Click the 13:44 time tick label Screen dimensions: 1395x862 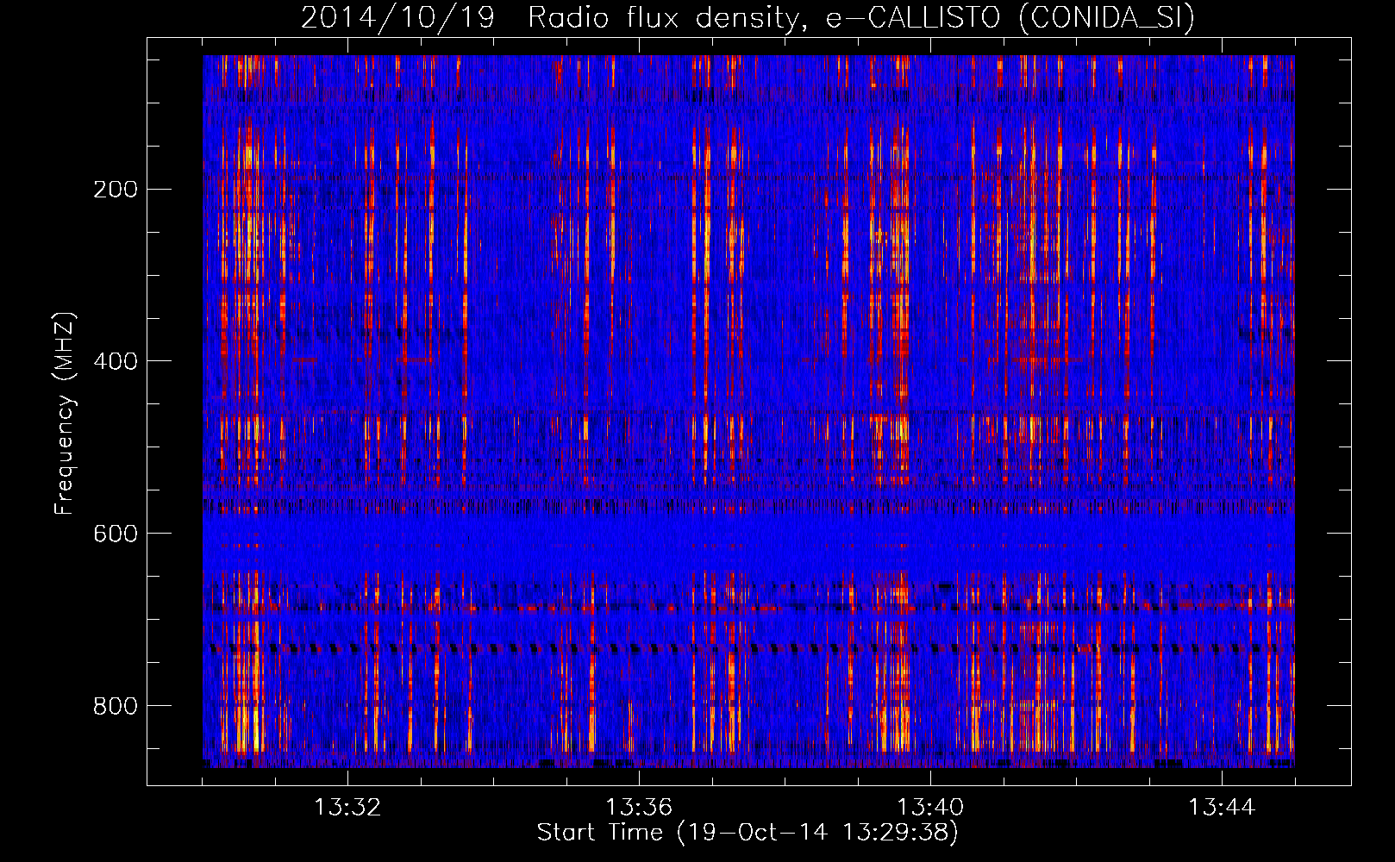pos(1222,808)
